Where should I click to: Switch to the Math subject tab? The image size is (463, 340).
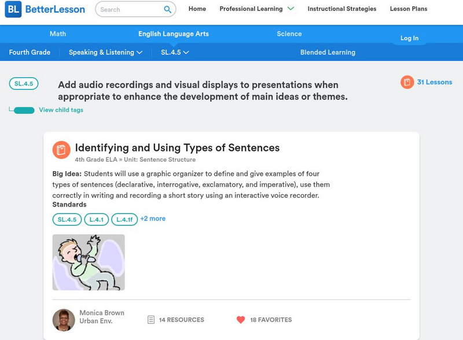[x=58, y=34]
